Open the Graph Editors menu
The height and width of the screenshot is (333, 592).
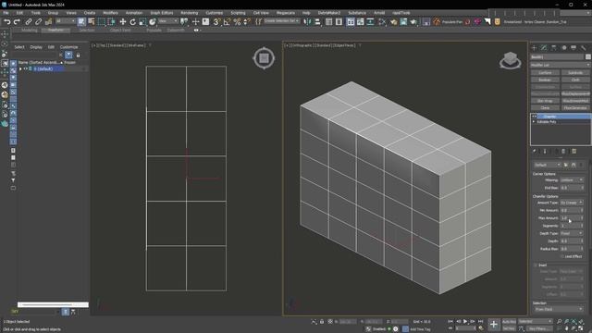point(162,13)
